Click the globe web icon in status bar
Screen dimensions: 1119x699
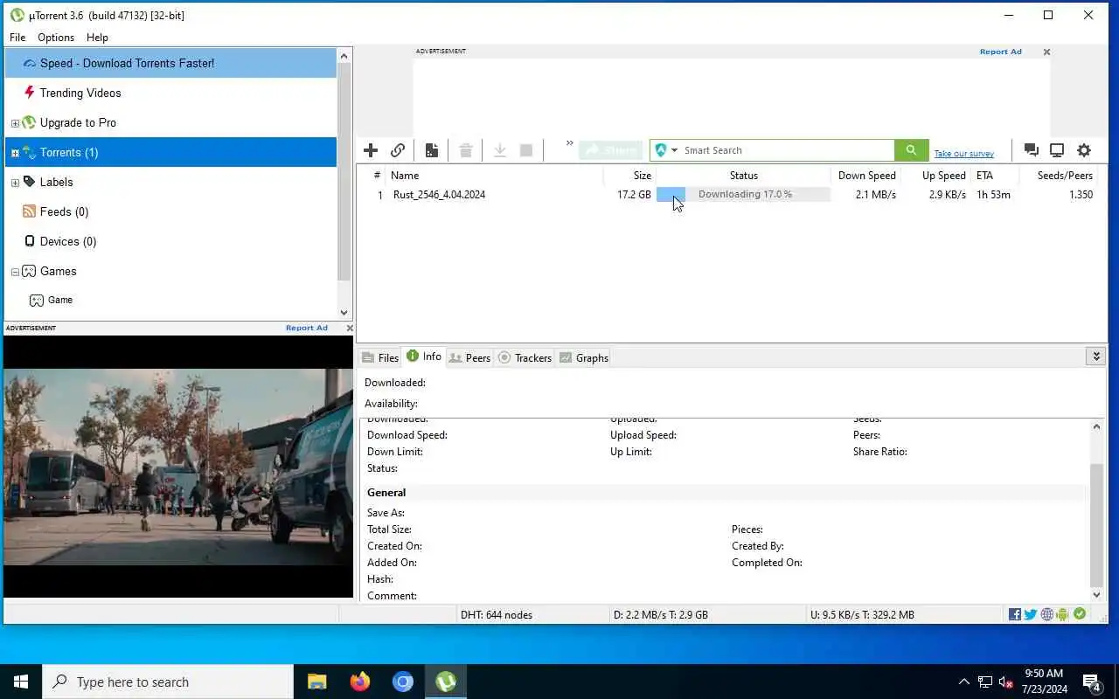(x=1046, y=614)
